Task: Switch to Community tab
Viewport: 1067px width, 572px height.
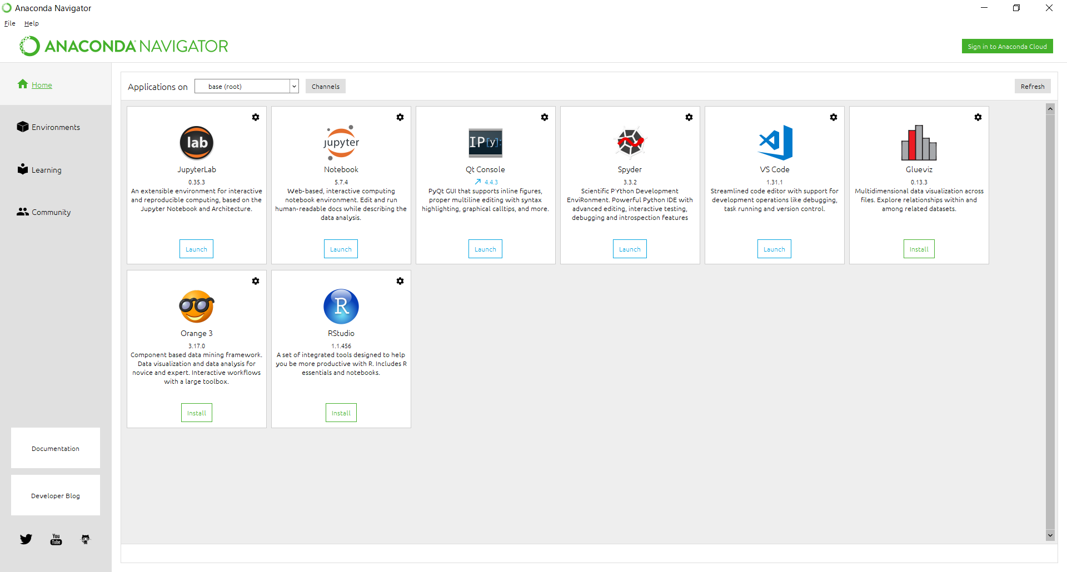Action: click(44, 212)
